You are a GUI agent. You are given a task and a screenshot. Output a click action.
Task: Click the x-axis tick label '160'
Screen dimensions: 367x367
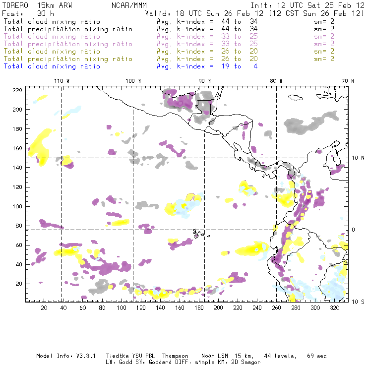pyautogui.click(x=180, y=307)
